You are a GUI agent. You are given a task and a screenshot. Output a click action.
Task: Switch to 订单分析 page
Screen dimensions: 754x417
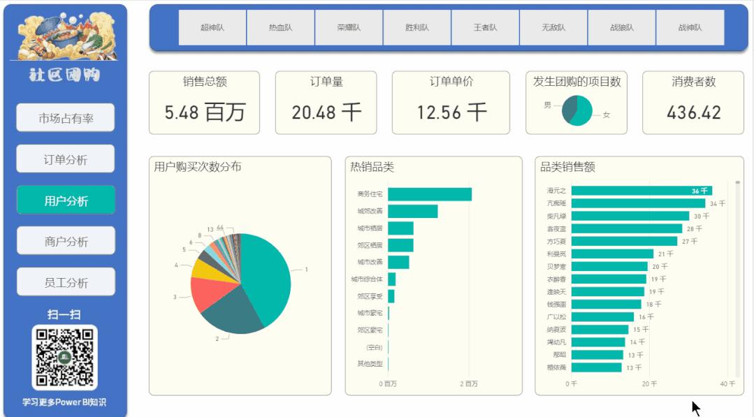click(x=66, y=159)
